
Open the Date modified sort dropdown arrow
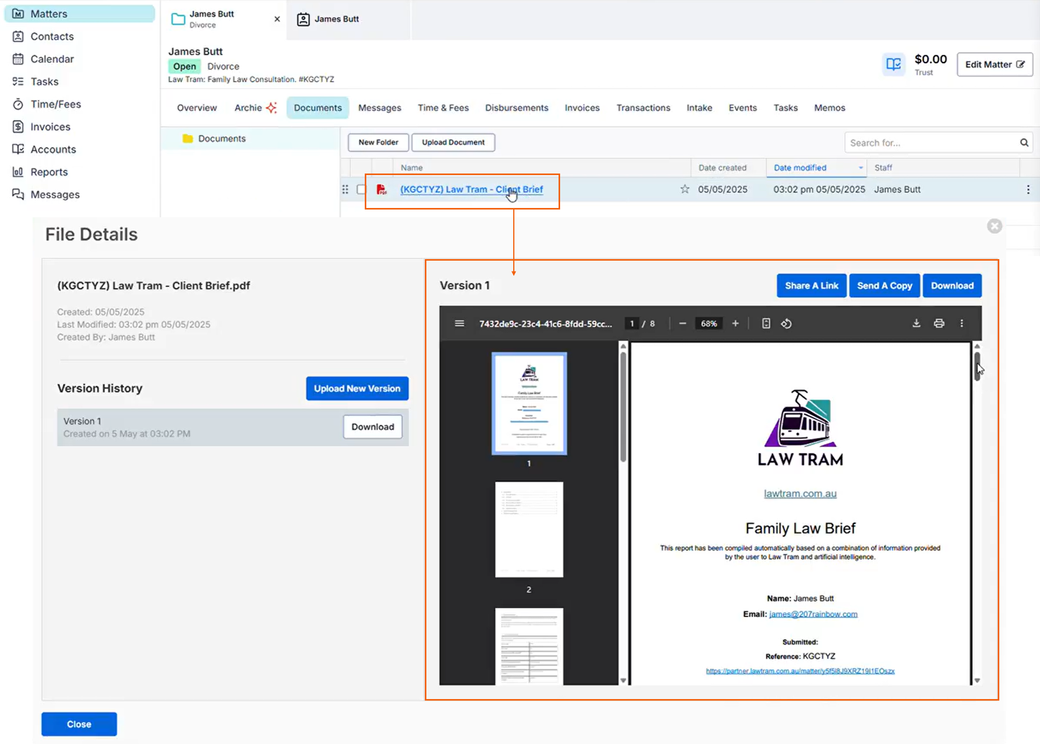860,168
